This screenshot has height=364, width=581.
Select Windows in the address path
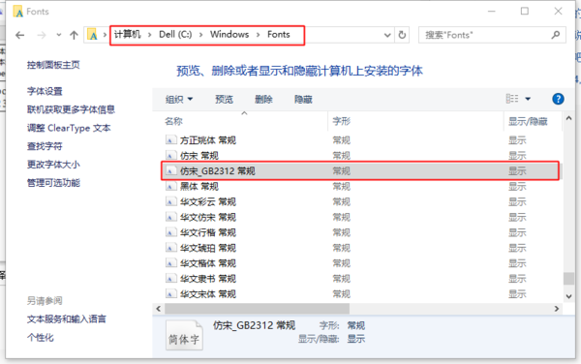pos(229,35)
